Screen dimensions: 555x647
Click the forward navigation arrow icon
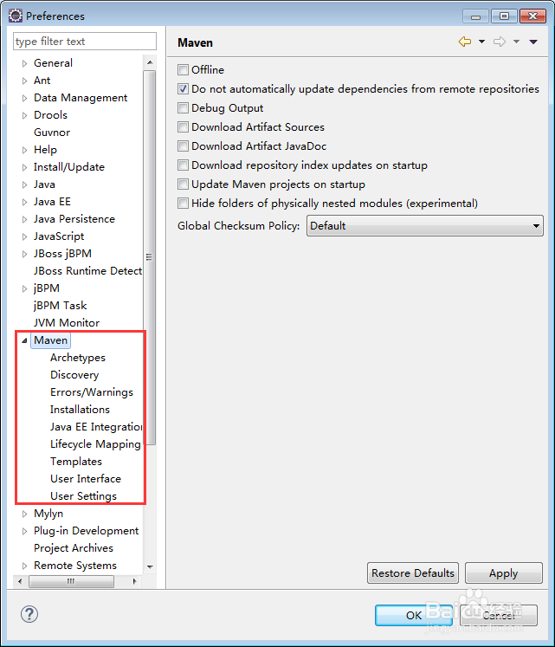click(500, 42)
